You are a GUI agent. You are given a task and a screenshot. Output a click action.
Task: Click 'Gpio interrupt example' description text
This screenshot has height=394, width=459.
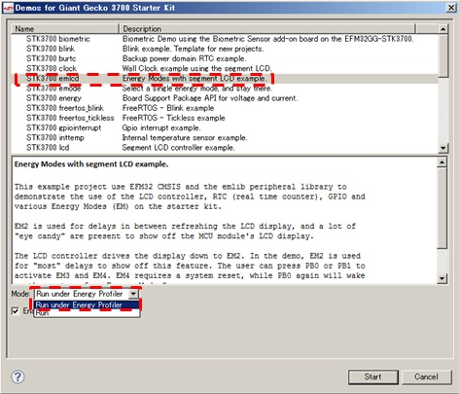[x=161, y=127]
